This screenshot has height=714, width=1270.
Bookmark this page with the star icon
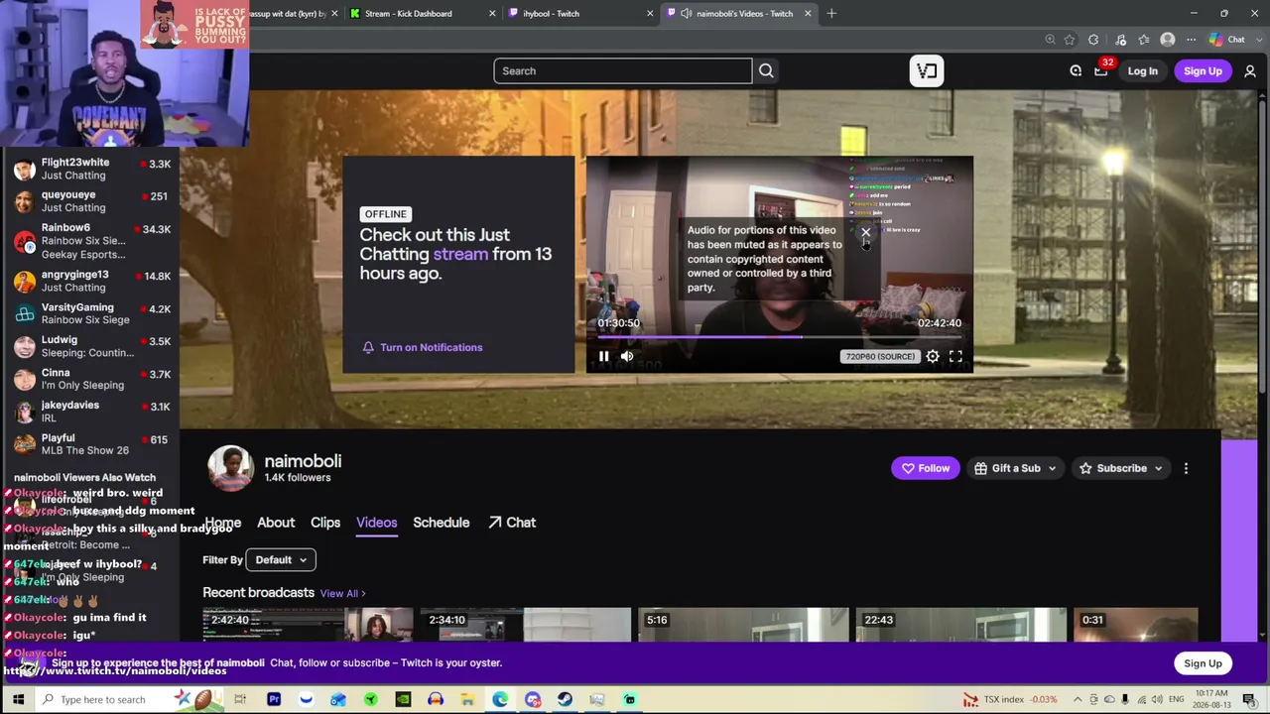point(1070,40)
